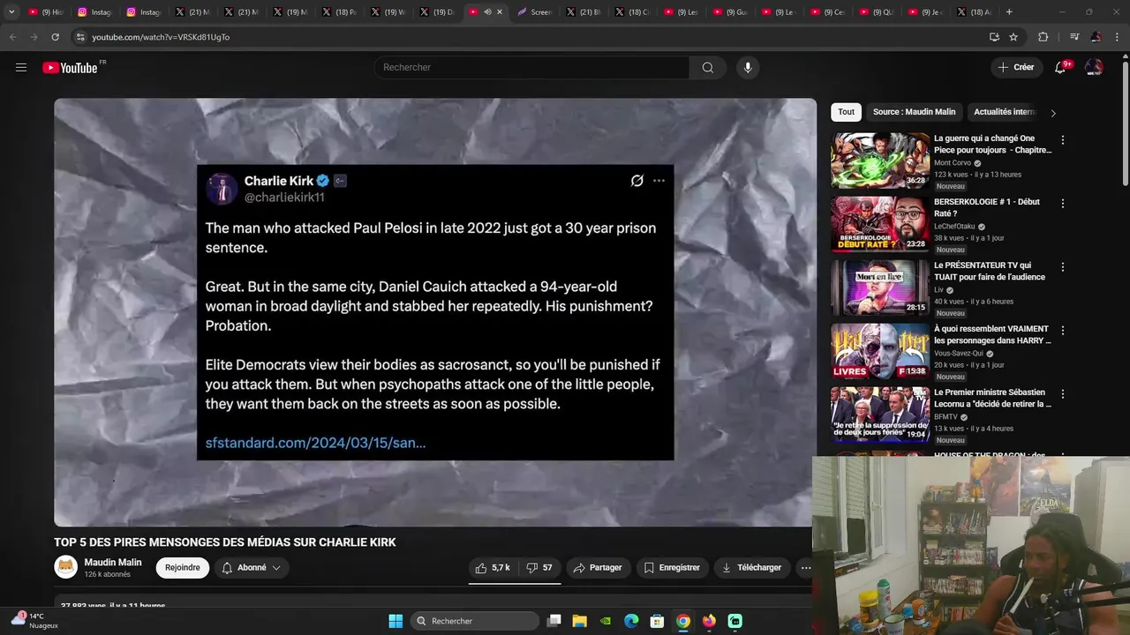Open options for Le PRÉSENTATEUR TV video
Screen dimensions: 1130x635
1063,267
